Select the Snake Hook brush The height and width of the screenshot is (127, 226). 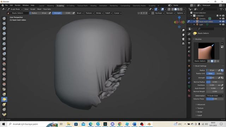[x=4, y=104]
